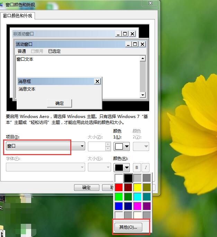Pick the black swatch in the palette

click(x=128, y=178)
